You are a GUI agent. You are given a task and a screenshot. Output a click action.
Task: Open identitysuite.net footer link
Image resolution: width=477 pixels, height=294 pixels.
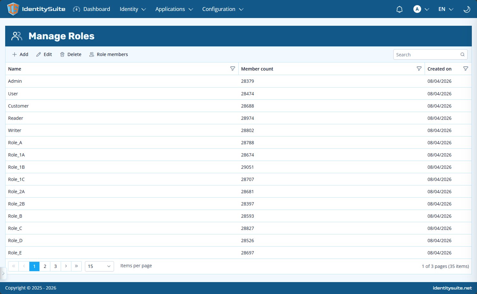[x=452, y=288]
